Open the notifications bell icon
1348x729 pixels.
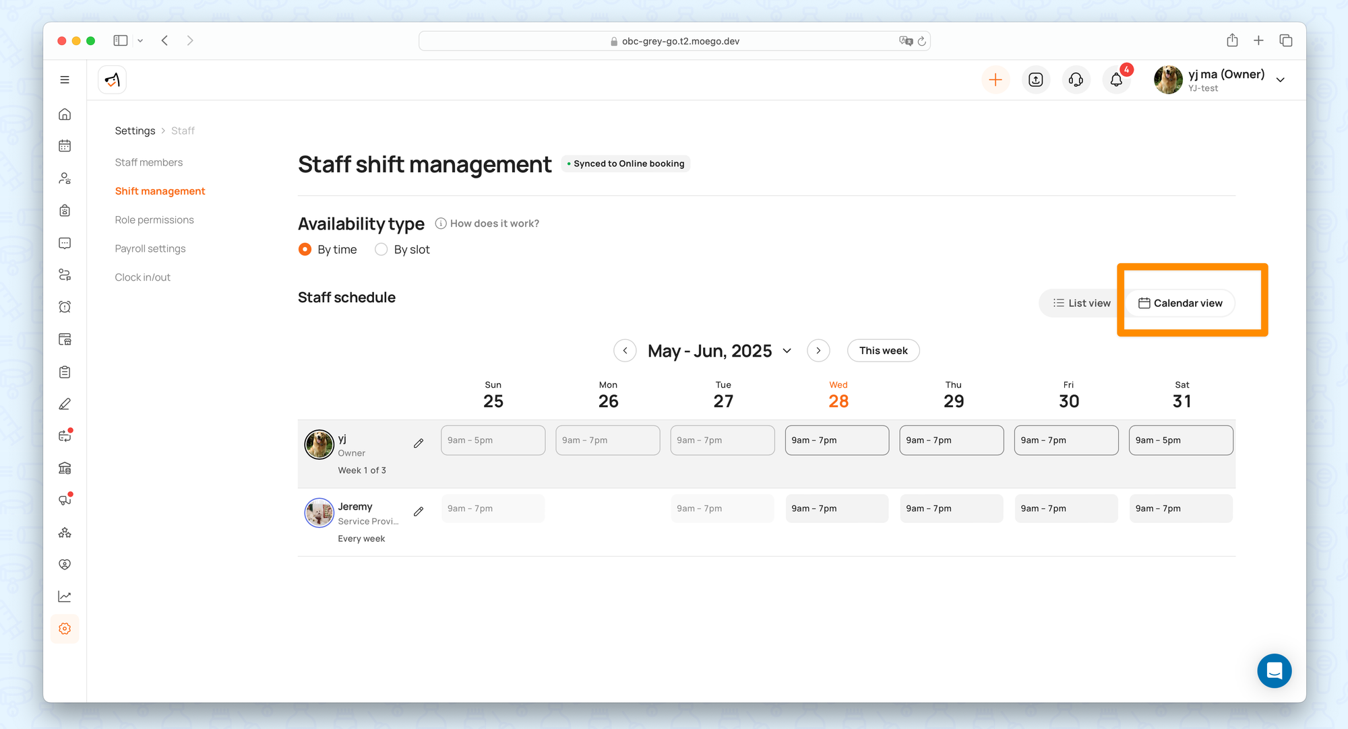pyautogui.click(x=1116, y=80)
